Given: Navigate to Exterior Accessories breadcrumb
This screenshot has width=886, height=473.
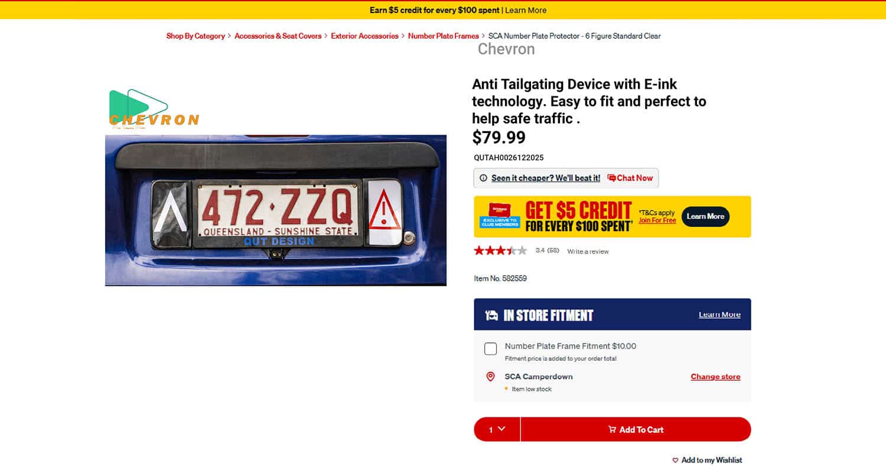Looking at the screenshot, I should point(364,36).
